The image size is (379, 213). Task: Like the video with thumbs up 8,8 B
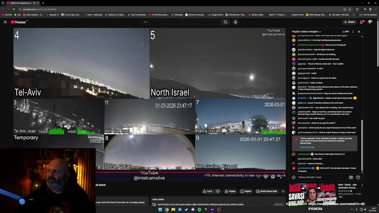207,191
